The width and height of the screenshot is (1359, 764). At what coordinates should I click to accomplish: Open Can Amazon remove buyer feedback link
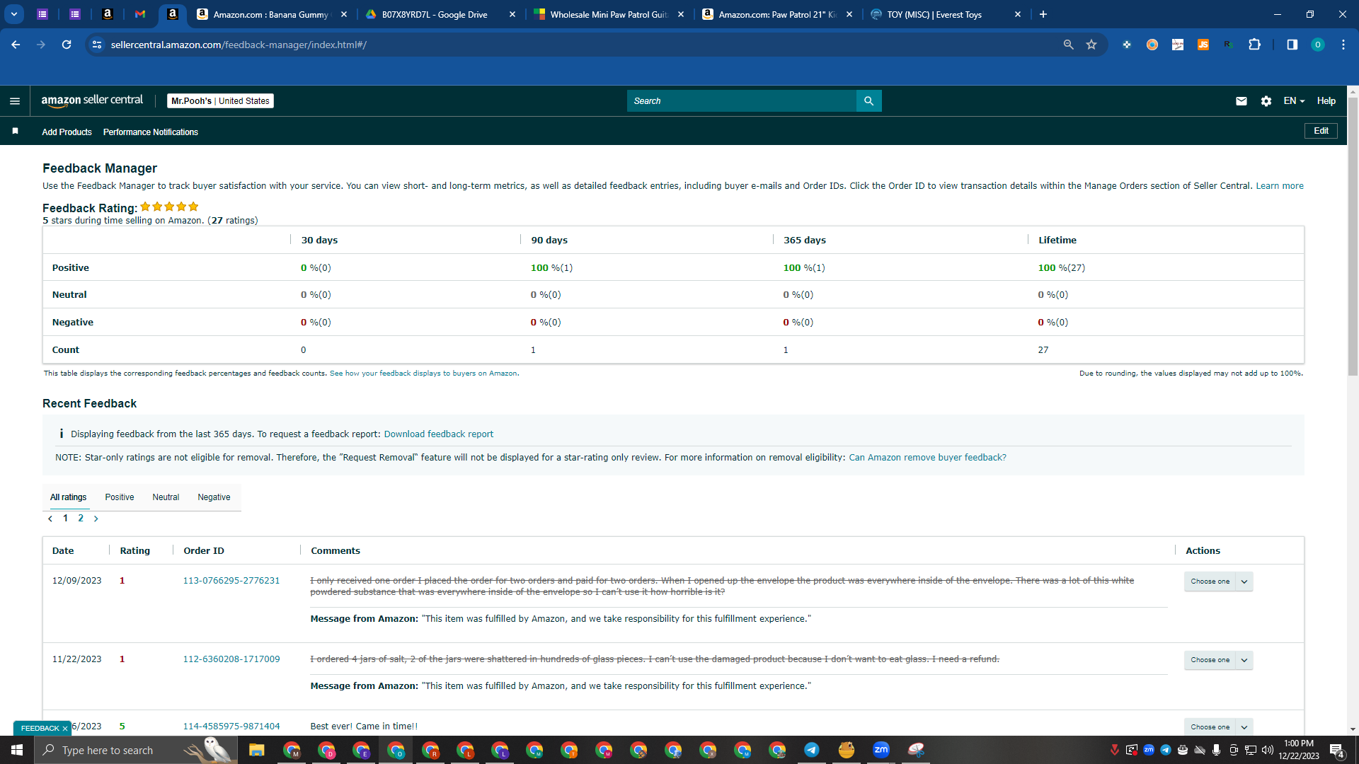pos(927,458)
